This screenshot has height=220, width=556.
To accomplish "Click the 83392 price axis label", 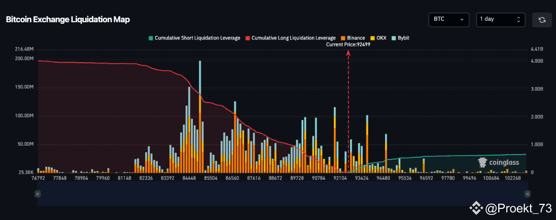I will (x=168, y=179).
